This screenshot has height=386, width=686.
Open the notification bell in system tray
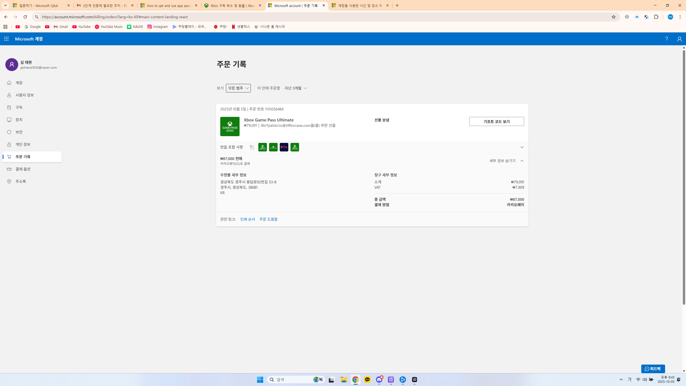pos(679,380)
